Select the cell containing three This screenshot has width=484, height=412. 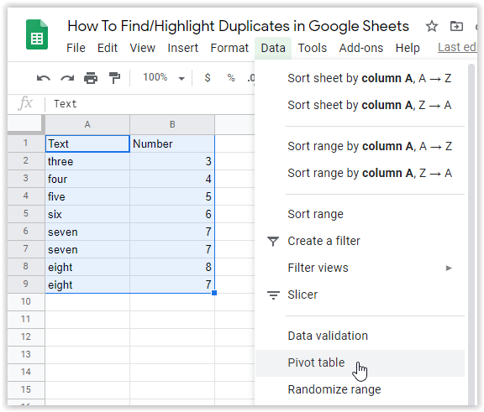87,161
